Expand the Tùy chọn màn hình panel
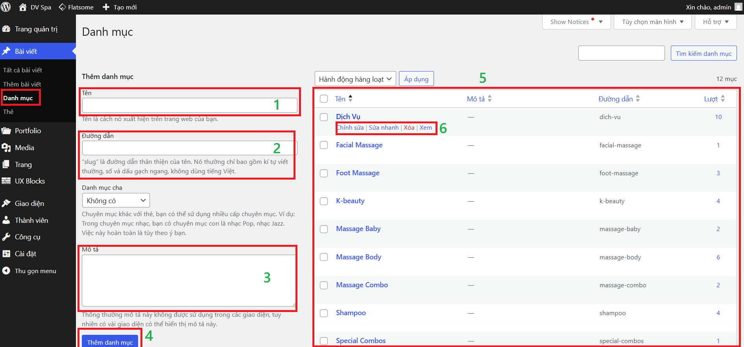 (x=652, y=22)
